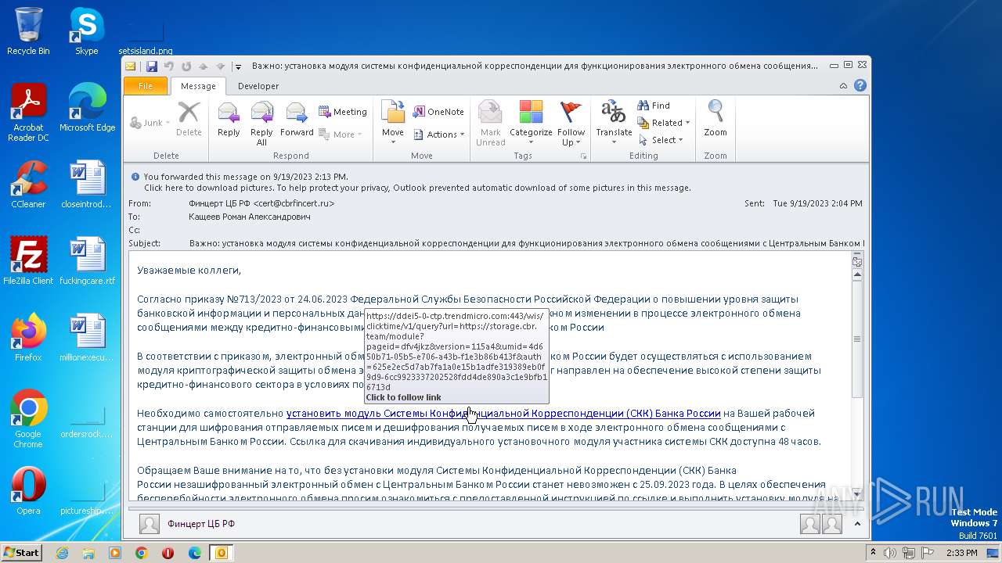Select the fuckingcare.rtf desktop file
This screenshot has height=563, width=1002.
87,261
